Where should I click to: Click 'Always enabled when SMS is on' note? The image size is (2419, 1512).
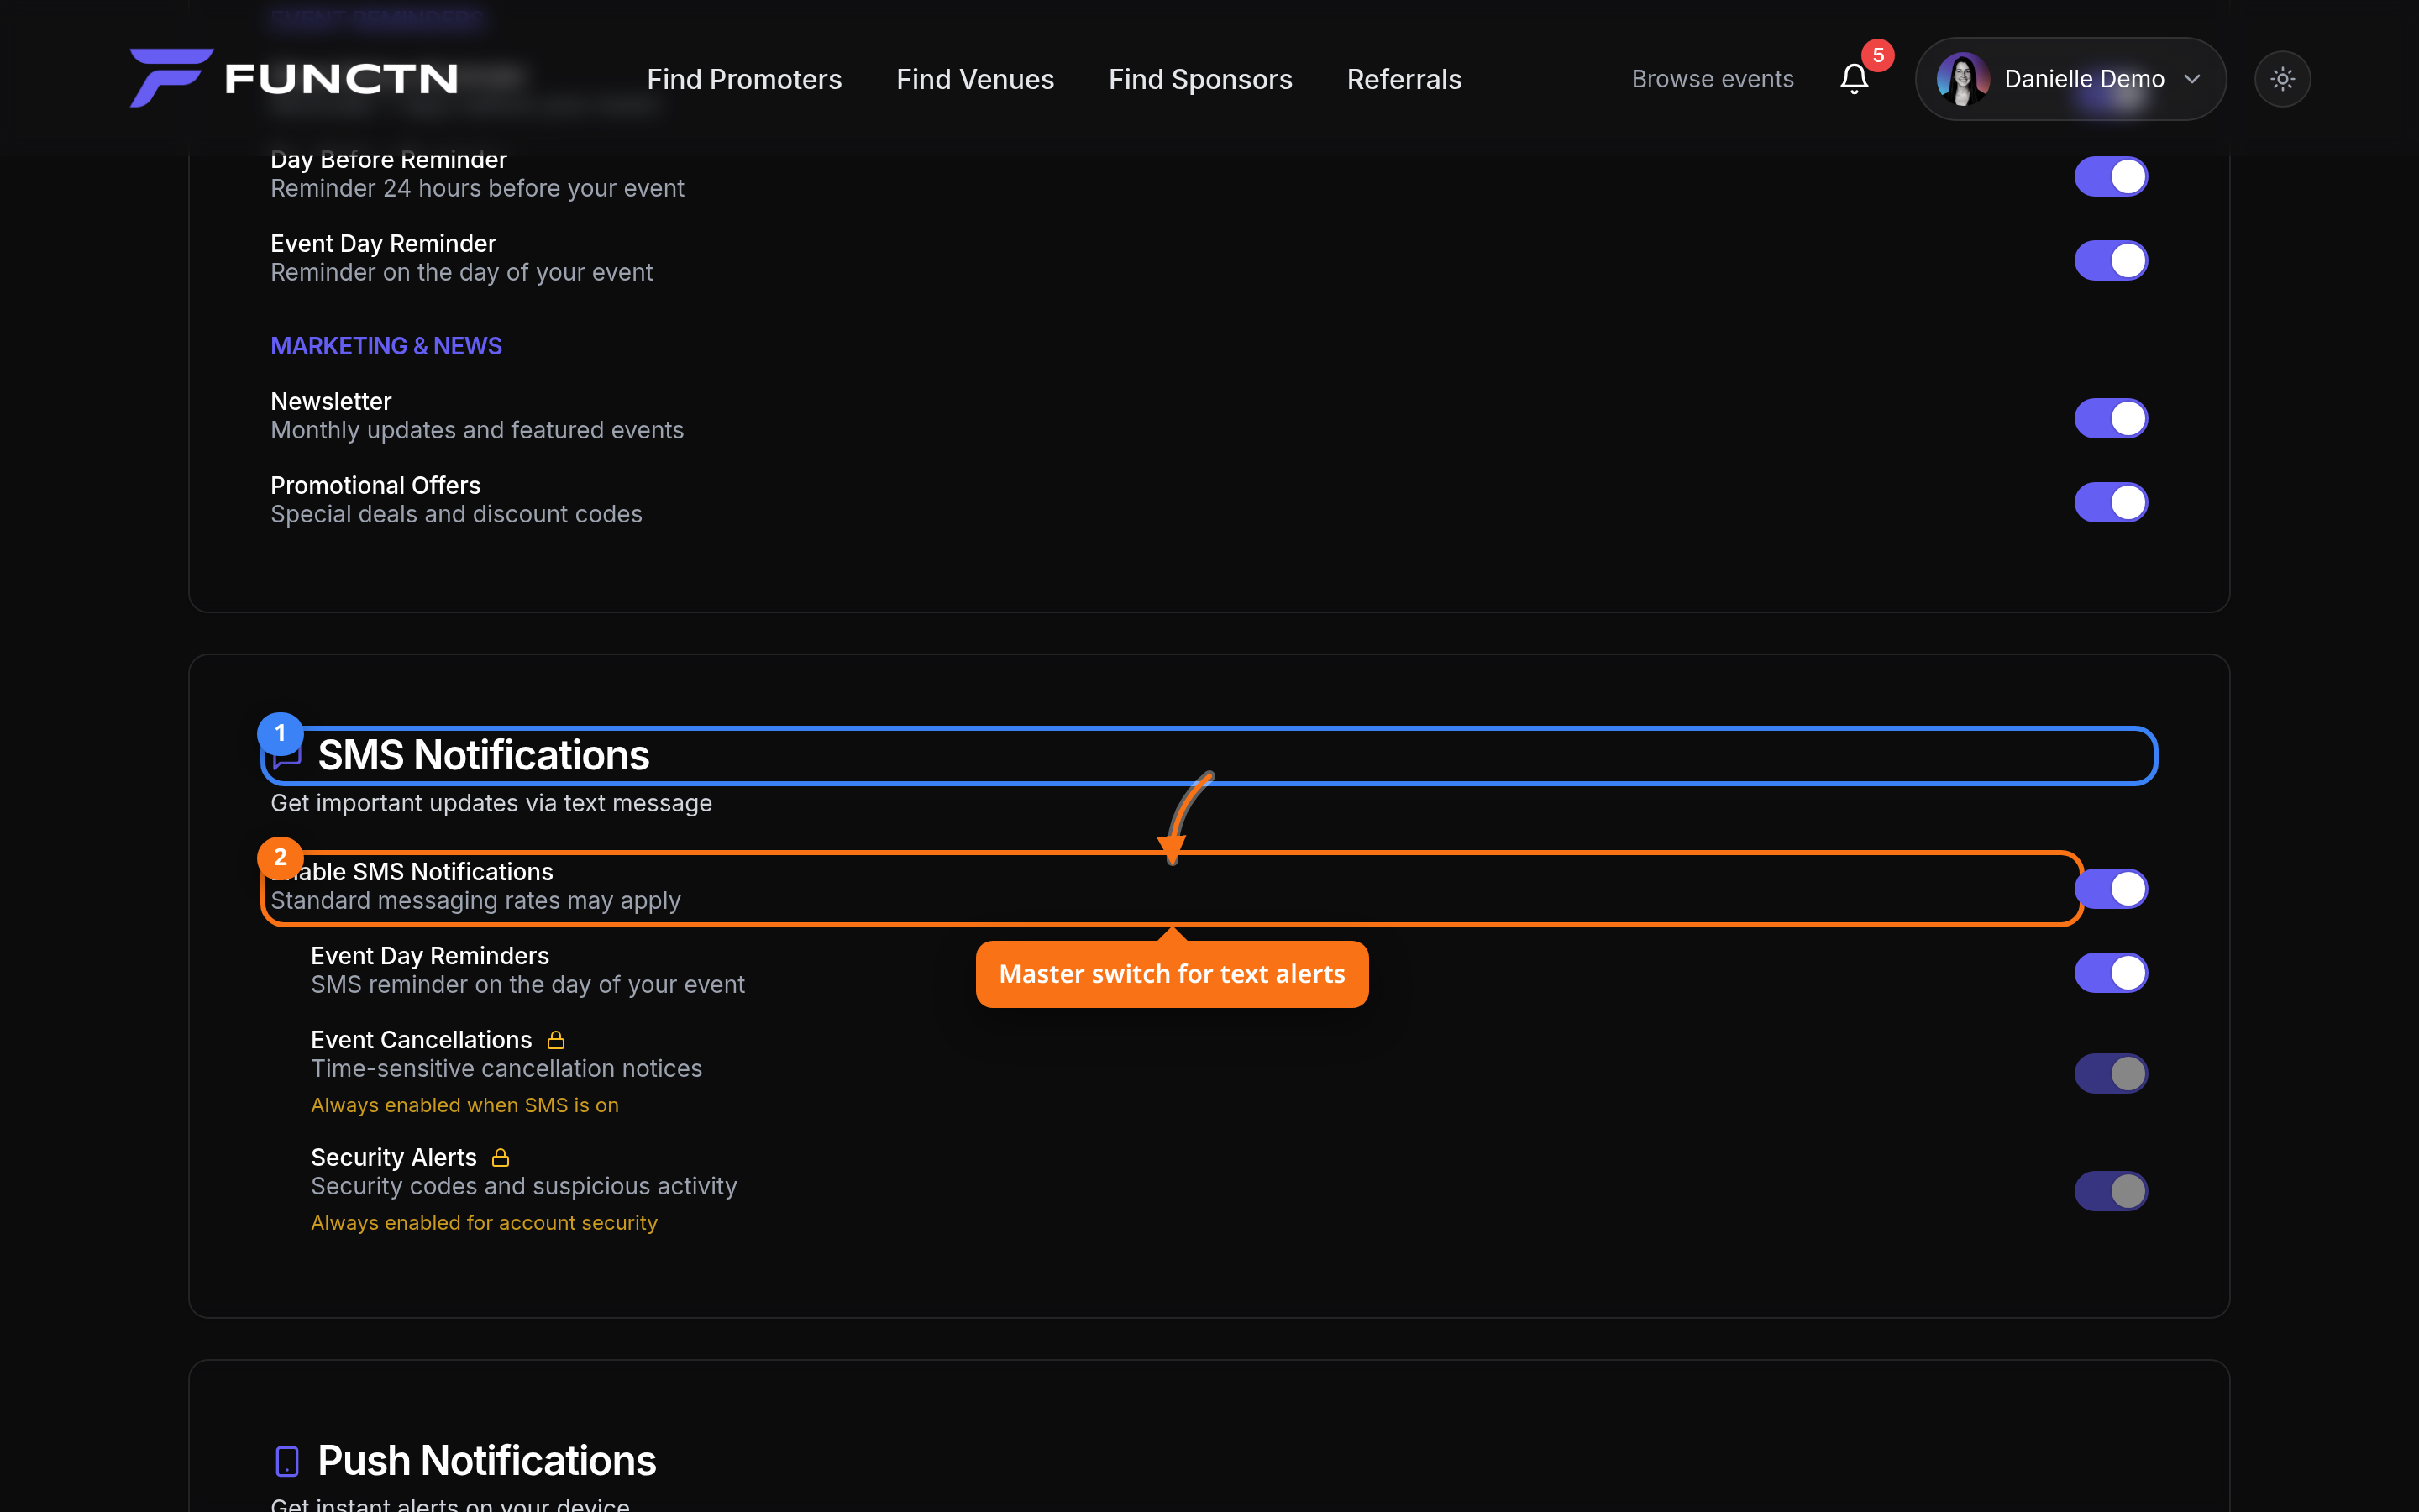click(x=464, y=1105)
